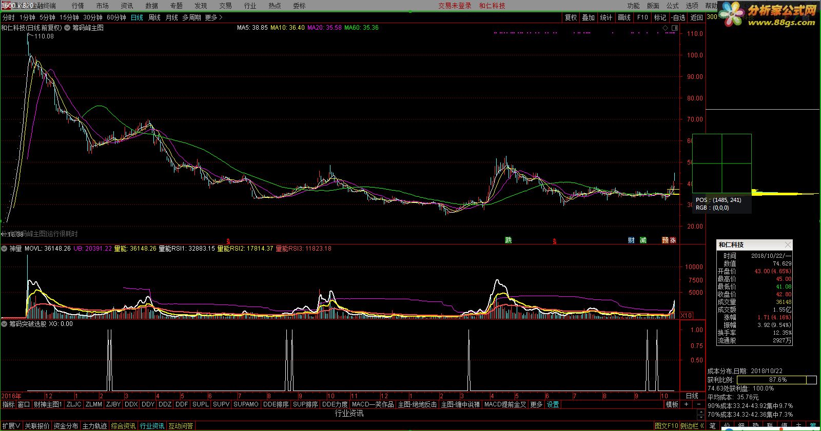Expand dropdown beside 筹码突破选股 indicator label
The width and height of the screenshot is (821, 431).
5,324
